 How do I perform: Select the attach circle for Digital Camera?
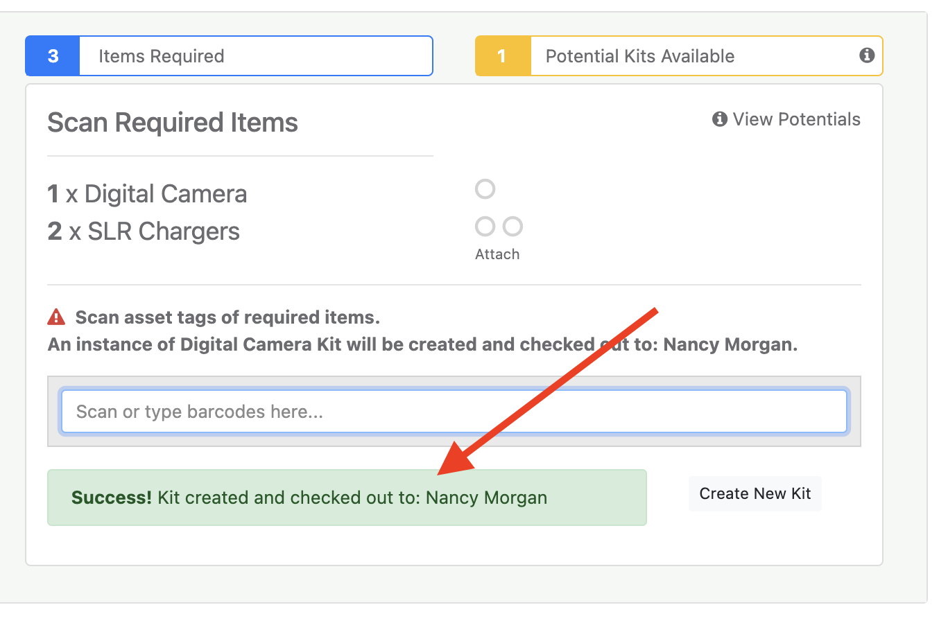485,188
